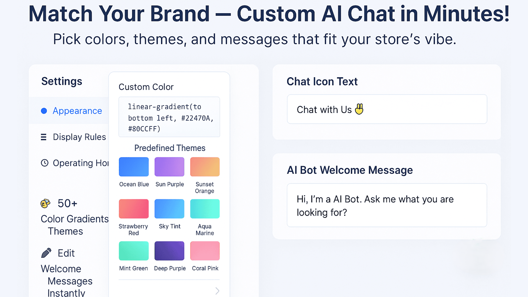Pick the Aqua Marine theme swatch
The height and width of the screenshot is (297, 528).
coord(205,209)
